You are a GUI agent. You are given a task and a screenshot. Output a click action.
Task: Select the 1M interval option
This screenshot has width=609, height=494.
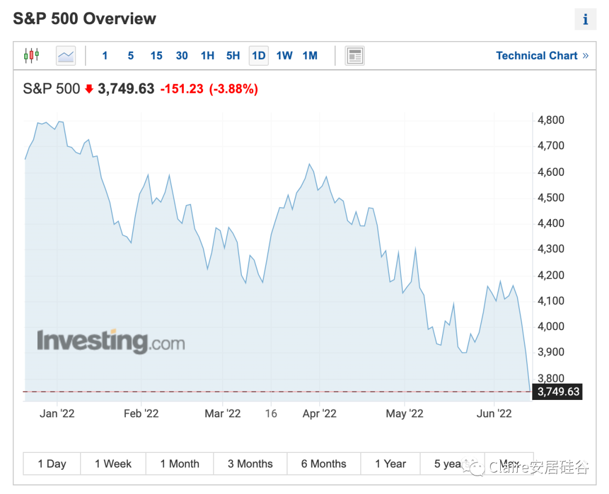[x=310, y=56]
